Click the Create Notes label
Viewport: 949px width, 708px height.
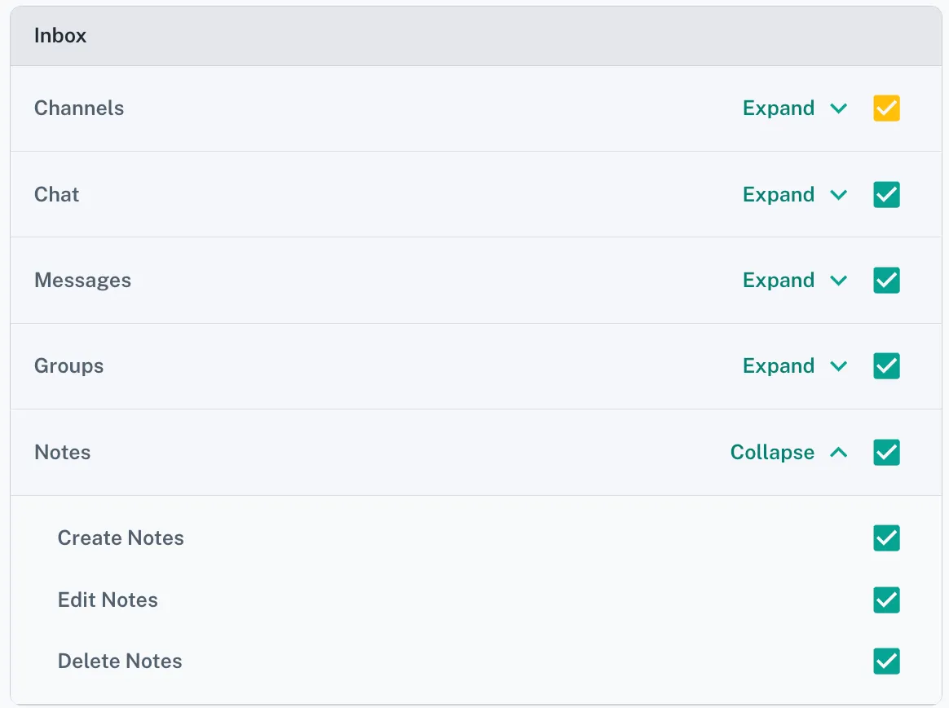coord(121,538)
